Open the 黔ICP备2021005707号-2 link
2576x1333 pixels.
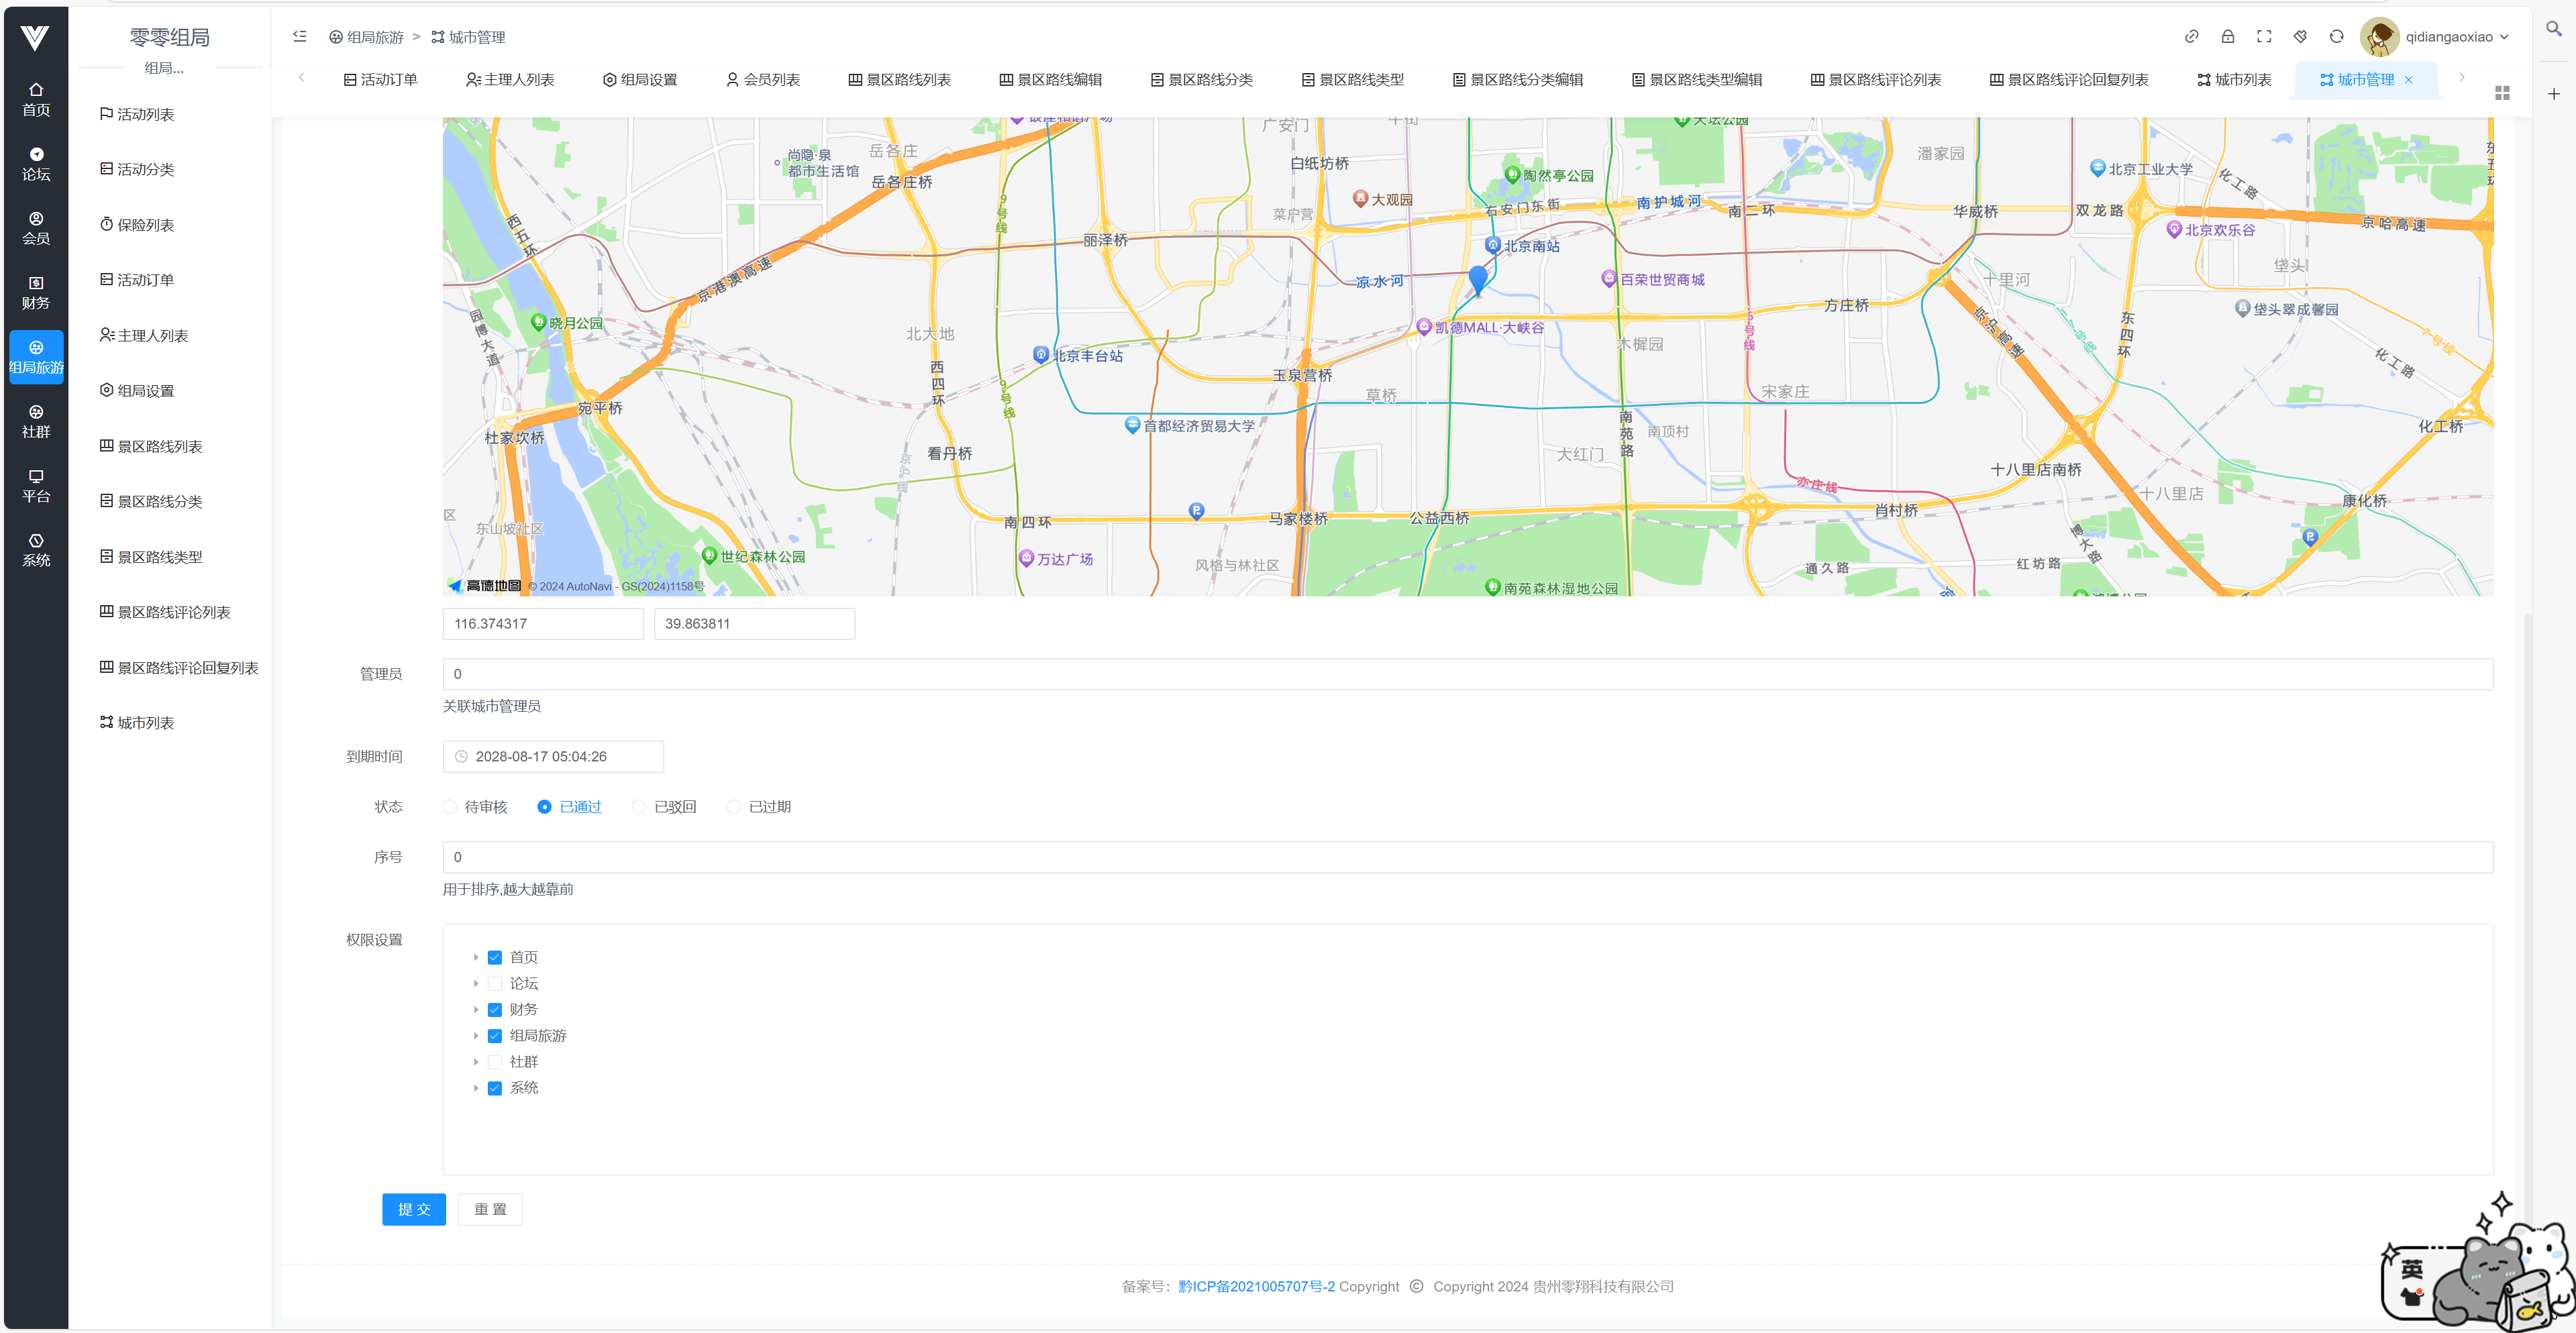tap(1256, 1287)
